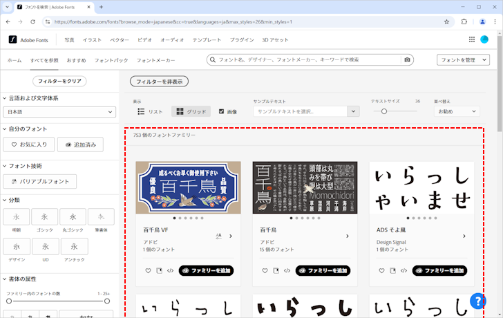Screen dimensions: 503x318
Task: Click the フィルターをクリア button
Action: click(59, 81)
